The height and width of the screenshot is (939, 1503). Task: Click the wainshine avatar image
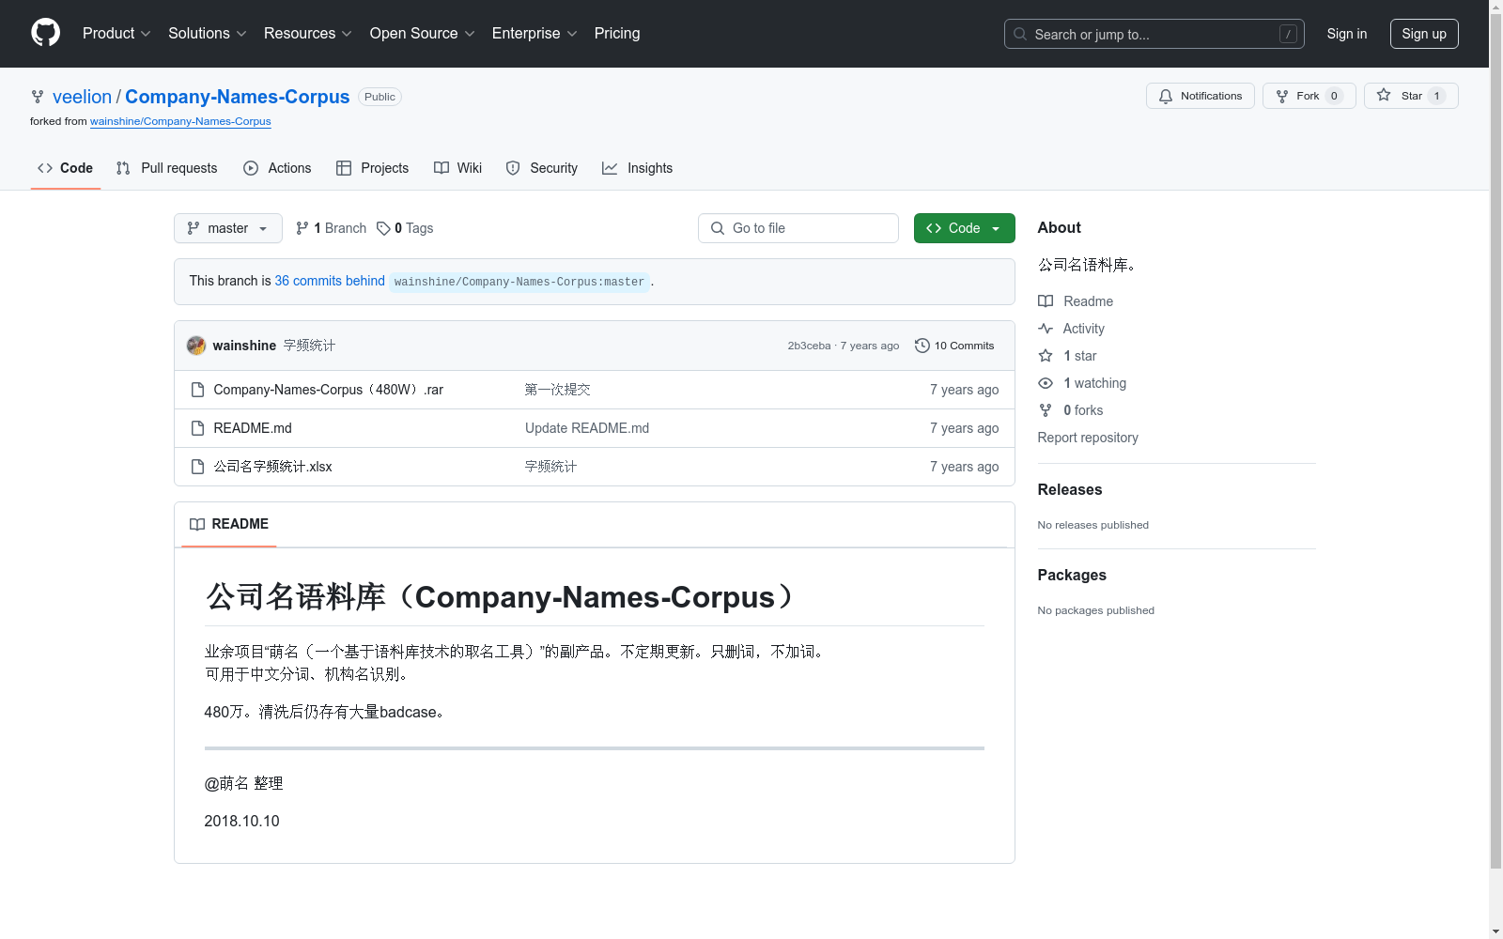196,346
